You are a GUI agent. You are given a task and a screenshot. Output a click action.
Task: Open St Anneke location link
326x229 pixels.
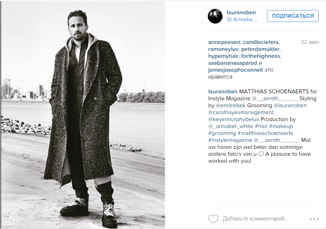click(x=242, y=19)
